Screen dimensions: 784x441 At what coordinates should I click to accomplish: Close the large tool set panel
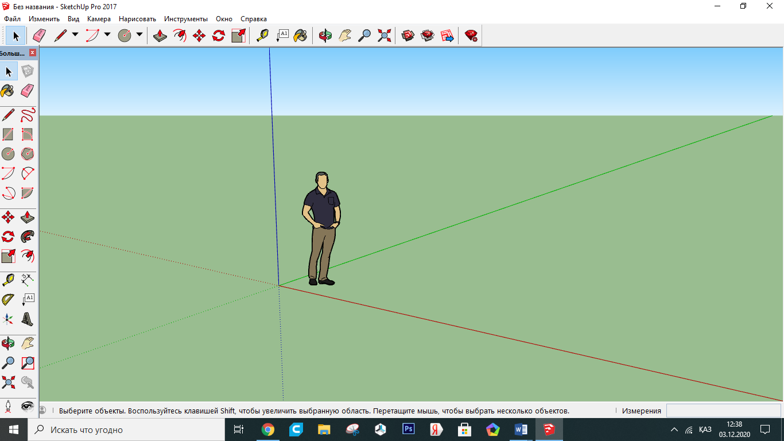pyautogui.click(x=33, y=53)
